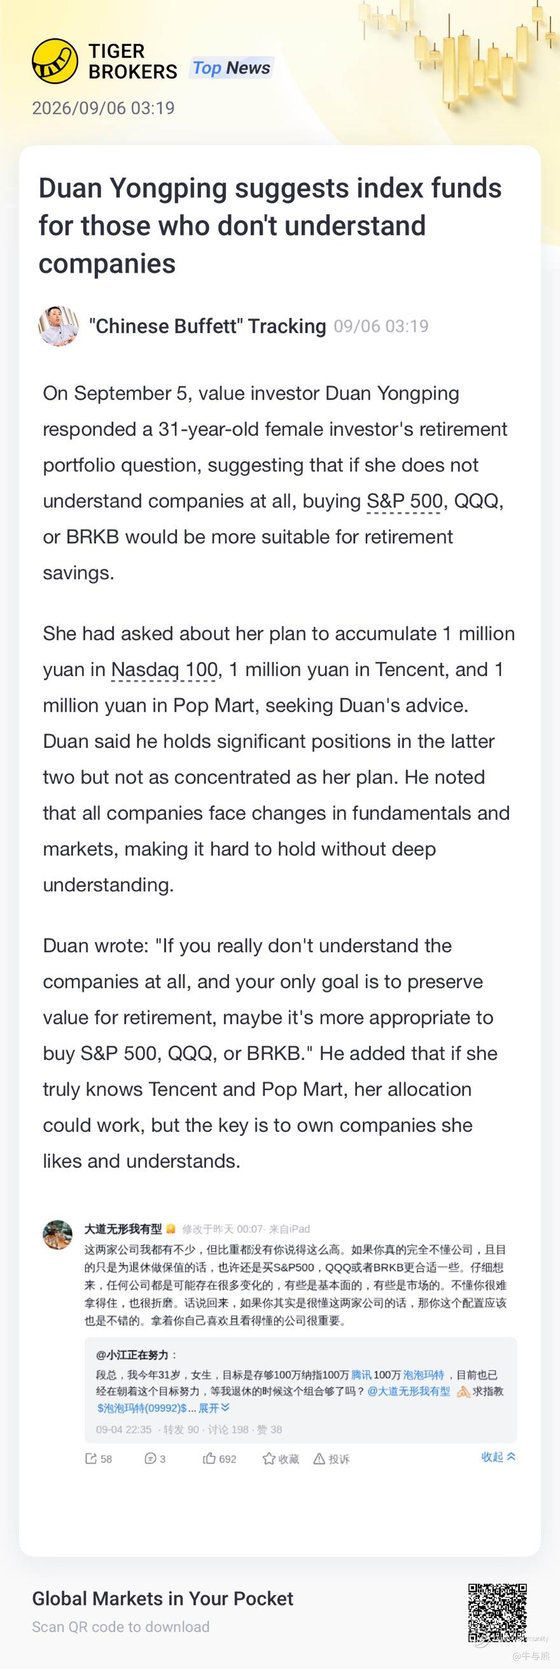Select the "Chinese Buffett" Tracking author name
This screenshot has height=1669, width=560.
point(207,326)
